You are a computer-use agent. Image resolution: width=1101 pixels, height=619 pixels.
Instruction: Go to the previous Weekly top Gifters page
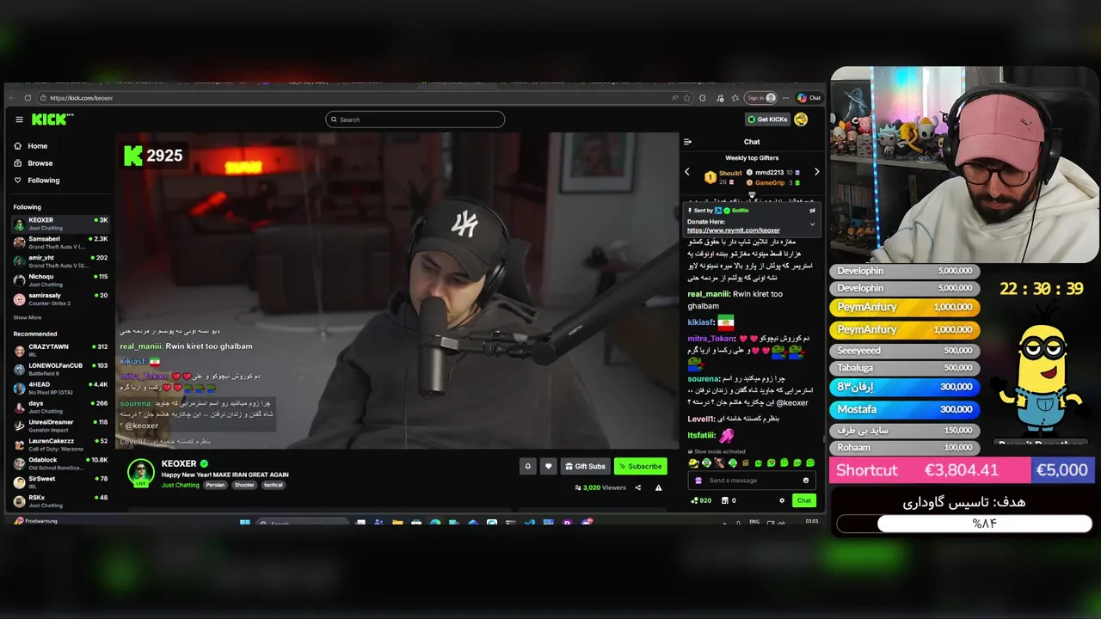coord(687,172)
